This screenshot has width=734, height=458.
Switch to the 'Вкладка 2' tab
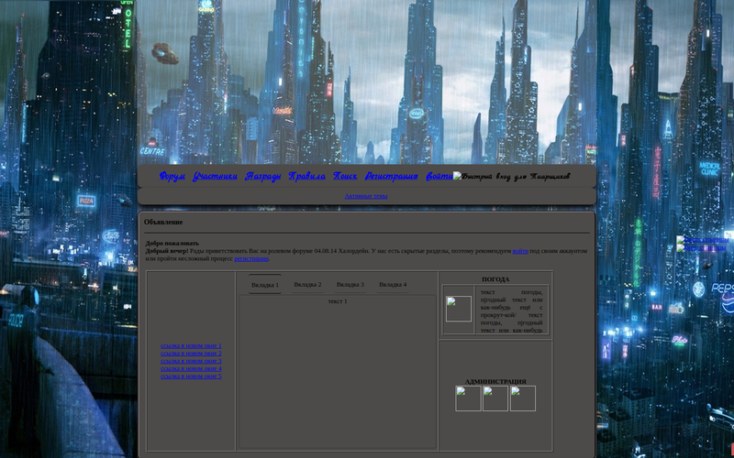[x=307, y=285]
